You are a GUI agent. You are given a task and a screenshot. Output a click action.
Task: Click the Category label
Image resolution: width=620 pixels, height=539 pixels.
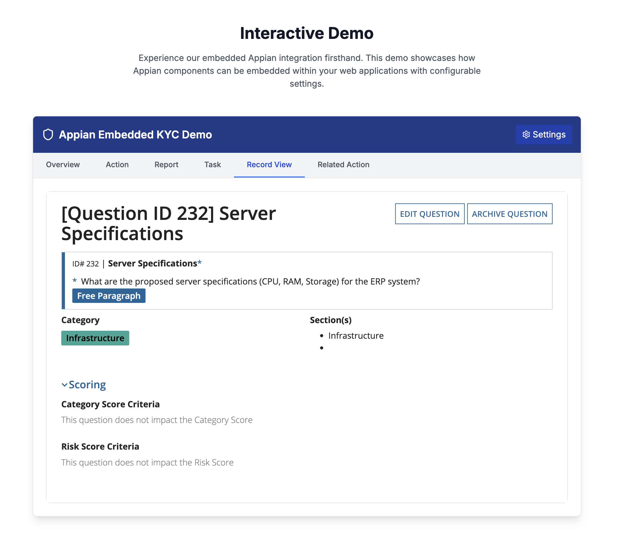80,320
